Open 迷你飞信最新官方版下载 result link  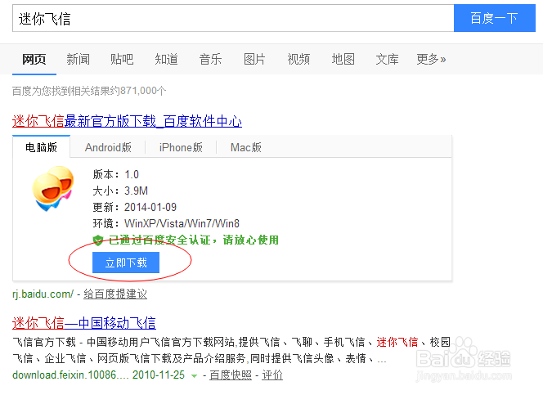pos(127,121)
